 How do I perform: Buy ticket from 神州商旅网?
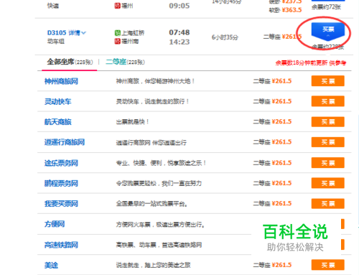click(x=328, y=81)
